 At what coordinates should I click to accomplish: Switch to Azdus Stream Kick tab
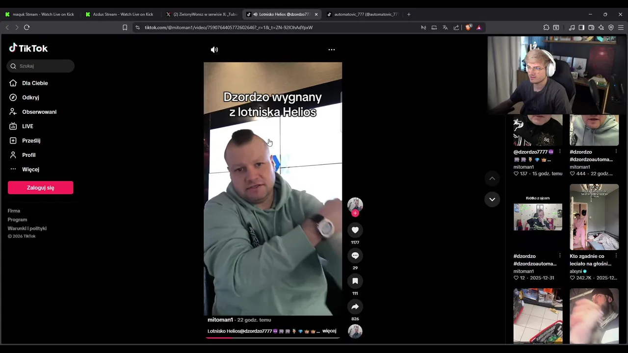click(x=119, y=14)
